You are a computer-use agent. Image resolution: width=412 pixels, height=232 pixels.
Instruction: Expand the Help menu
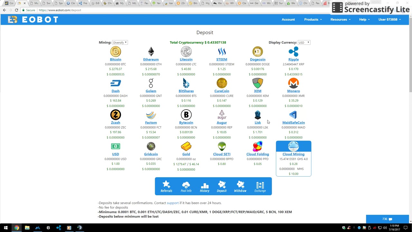(364, 19)
